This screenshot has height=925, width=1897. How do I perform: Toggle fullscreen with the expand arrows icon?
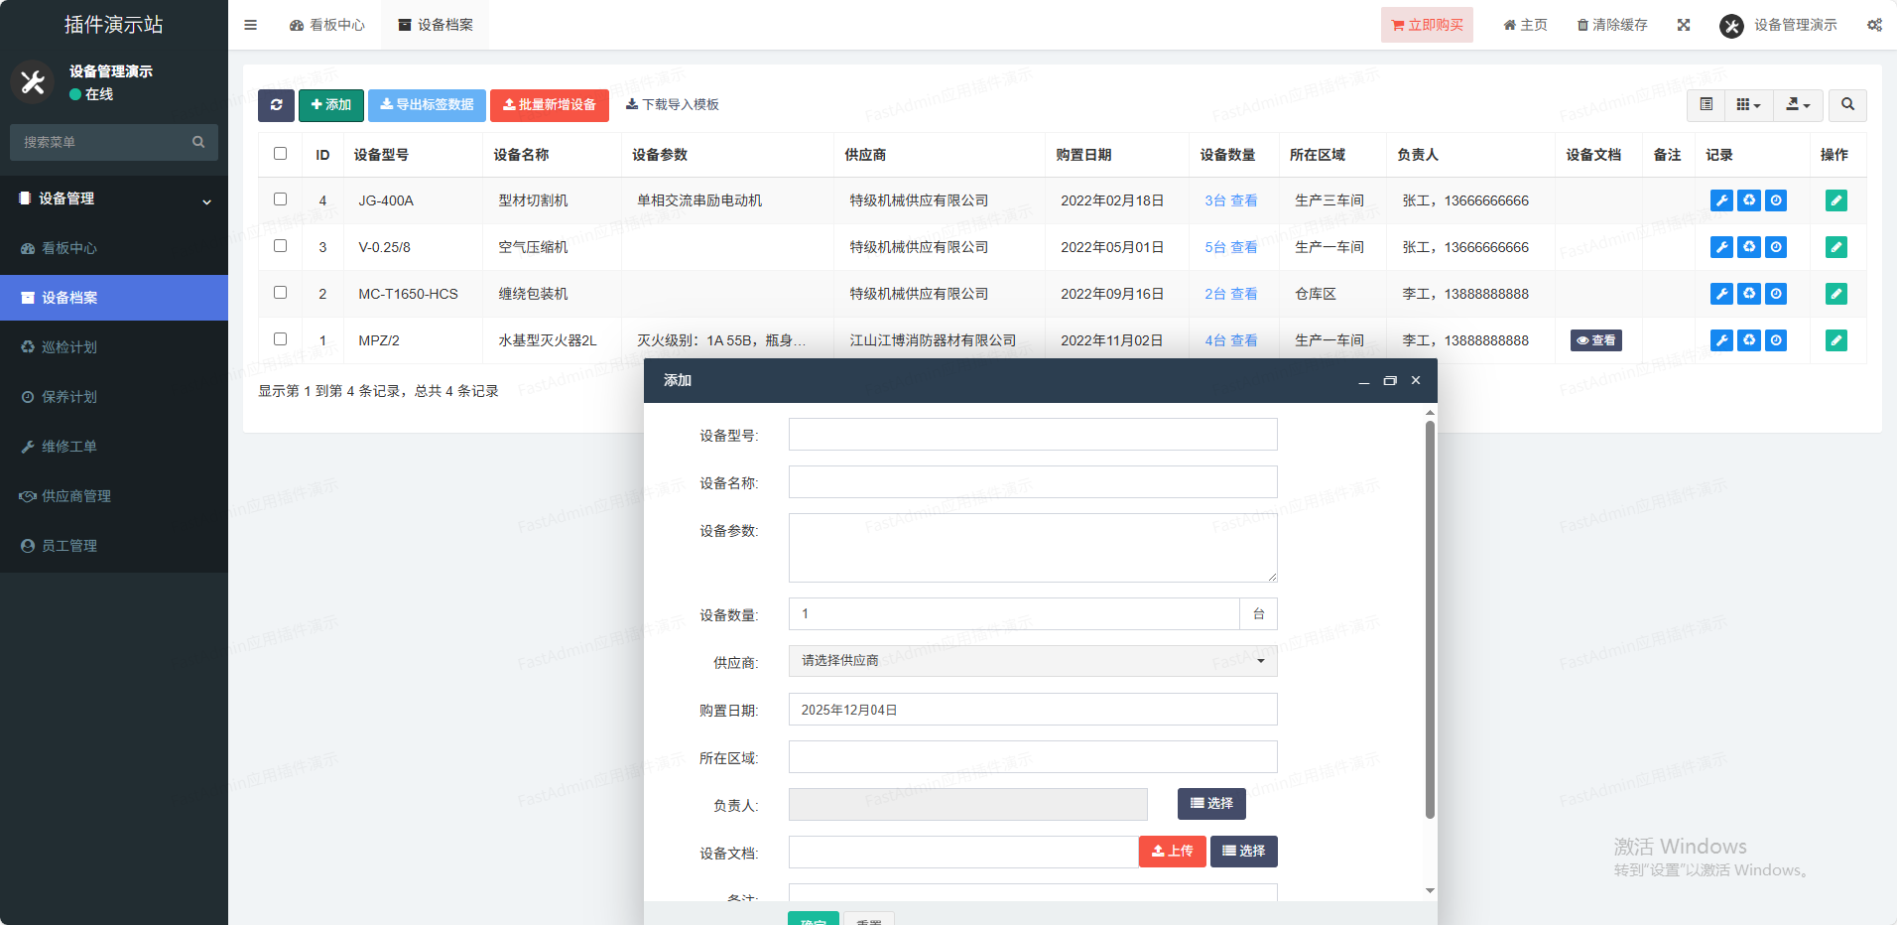[1684, 25]
